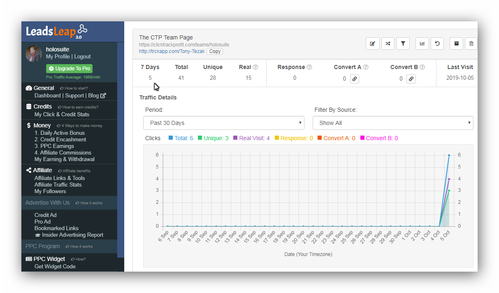Click the Affiliate benefits hint
Image resolution: width=499 pixels, height=293 pixels.
coord(74,171)
